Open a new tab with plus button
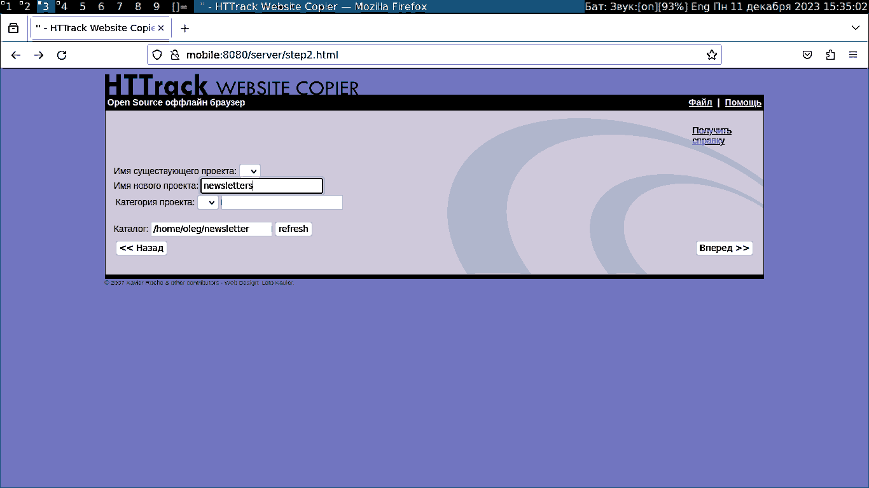 185,29
